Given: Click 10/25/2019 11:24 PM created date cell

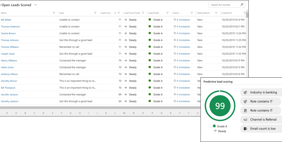Looking at the screenshot, I should click(234, 33).
